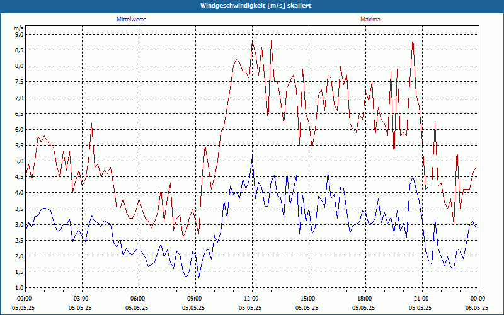The height and width of the screenshot is (315, 504).
Task: Click the '3,0' y-axis value
Action: pos(19,224)
